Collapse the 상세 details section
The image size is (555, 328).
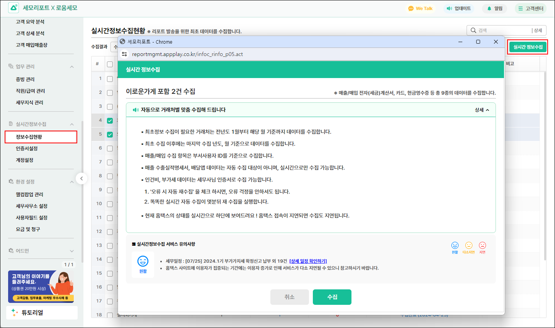coord(482,110)
